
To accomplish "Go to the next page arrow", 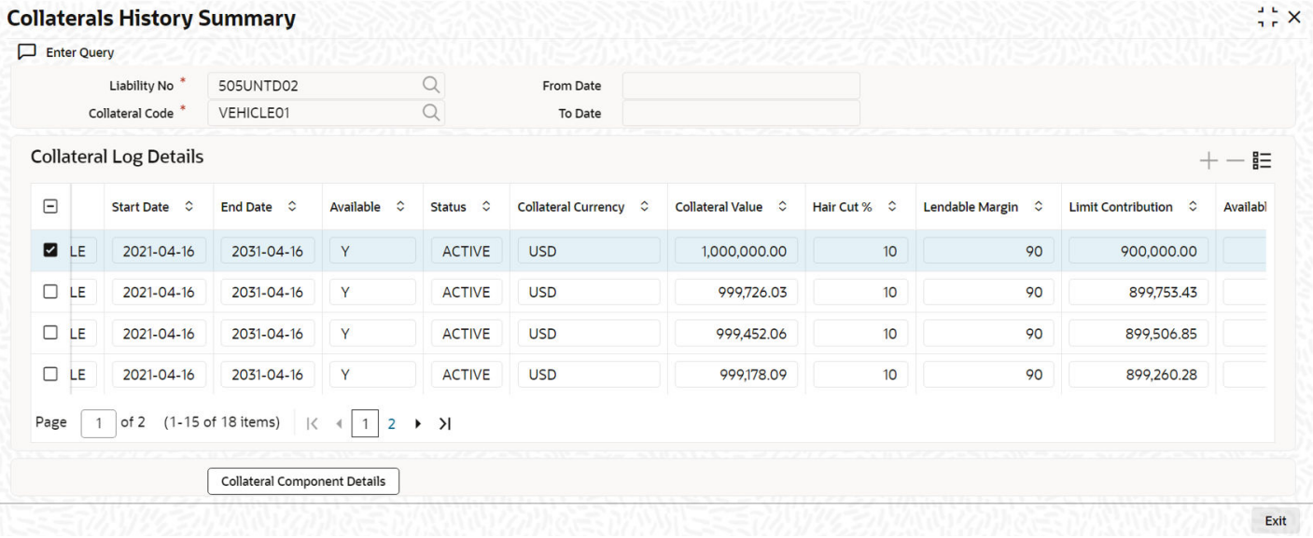I will point(418,423).
